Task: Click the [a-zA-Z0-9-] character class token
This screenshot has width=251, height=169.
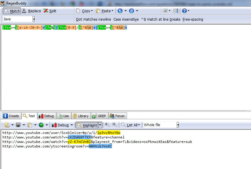Action: point(30,28)
